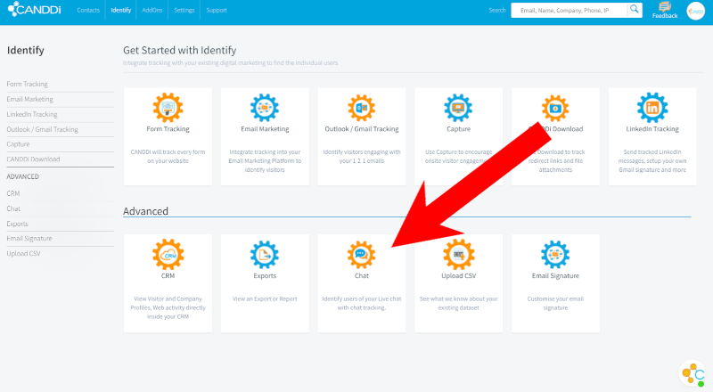Click 'See what we know about your' text

458,298
